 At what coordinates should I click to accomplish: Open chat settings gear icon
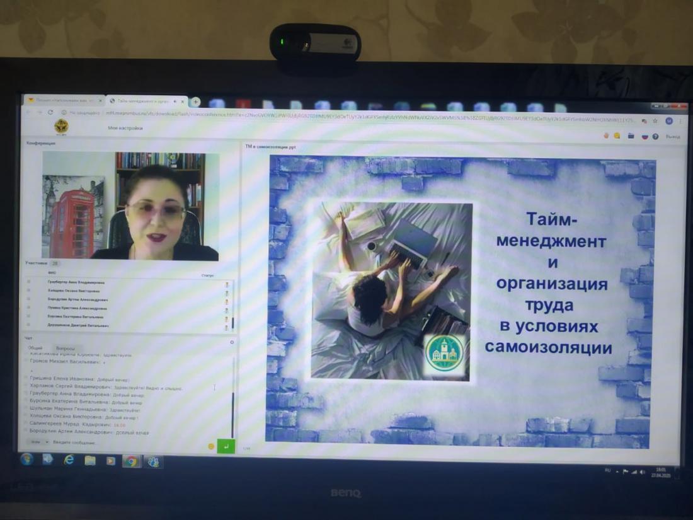(x=232, y=342)
